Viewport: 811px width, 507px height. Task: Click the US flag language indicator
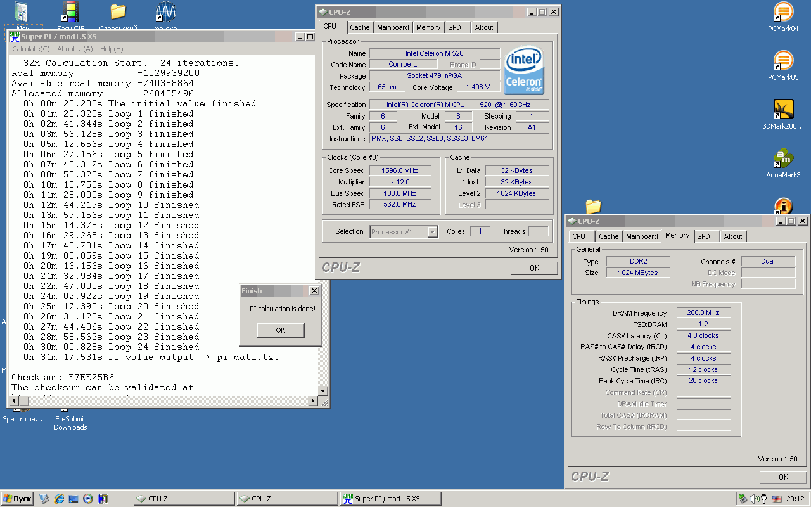[x=777, y=499]
